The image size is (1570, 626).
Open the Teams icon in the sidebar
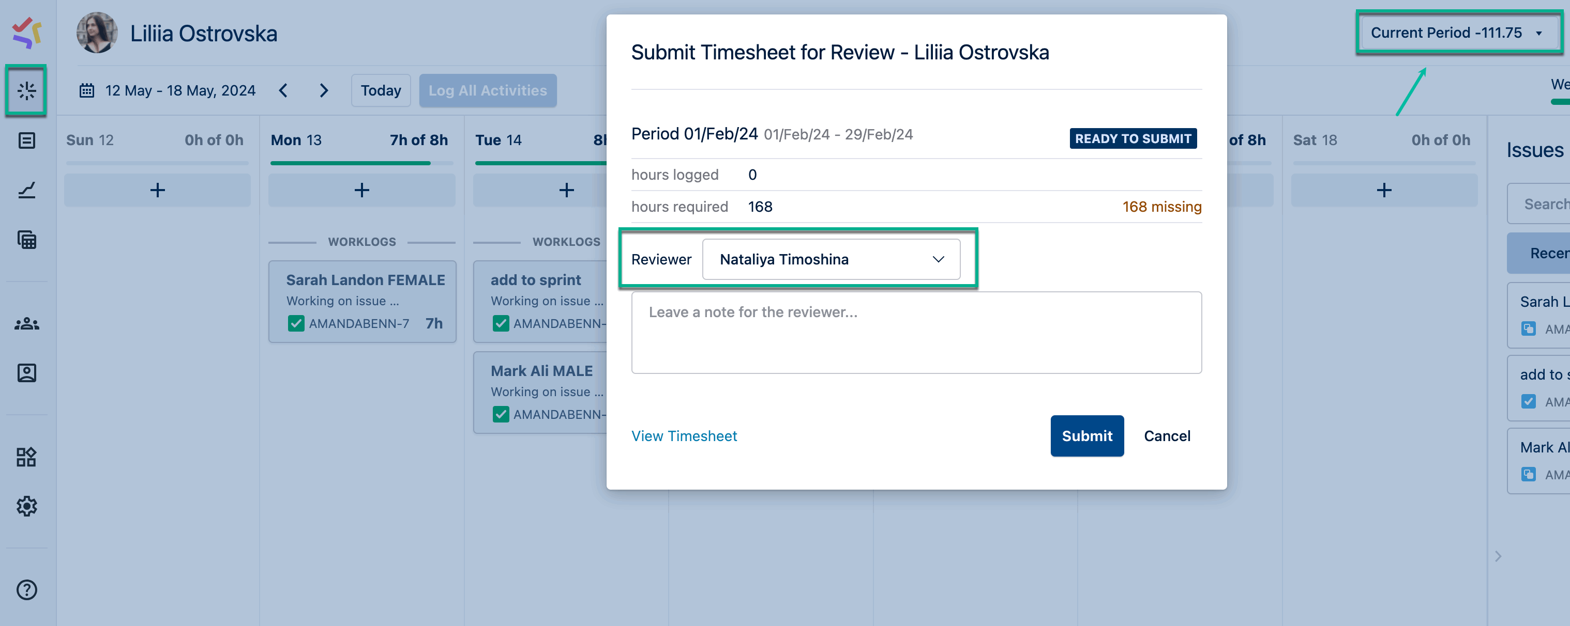point(26,324)
